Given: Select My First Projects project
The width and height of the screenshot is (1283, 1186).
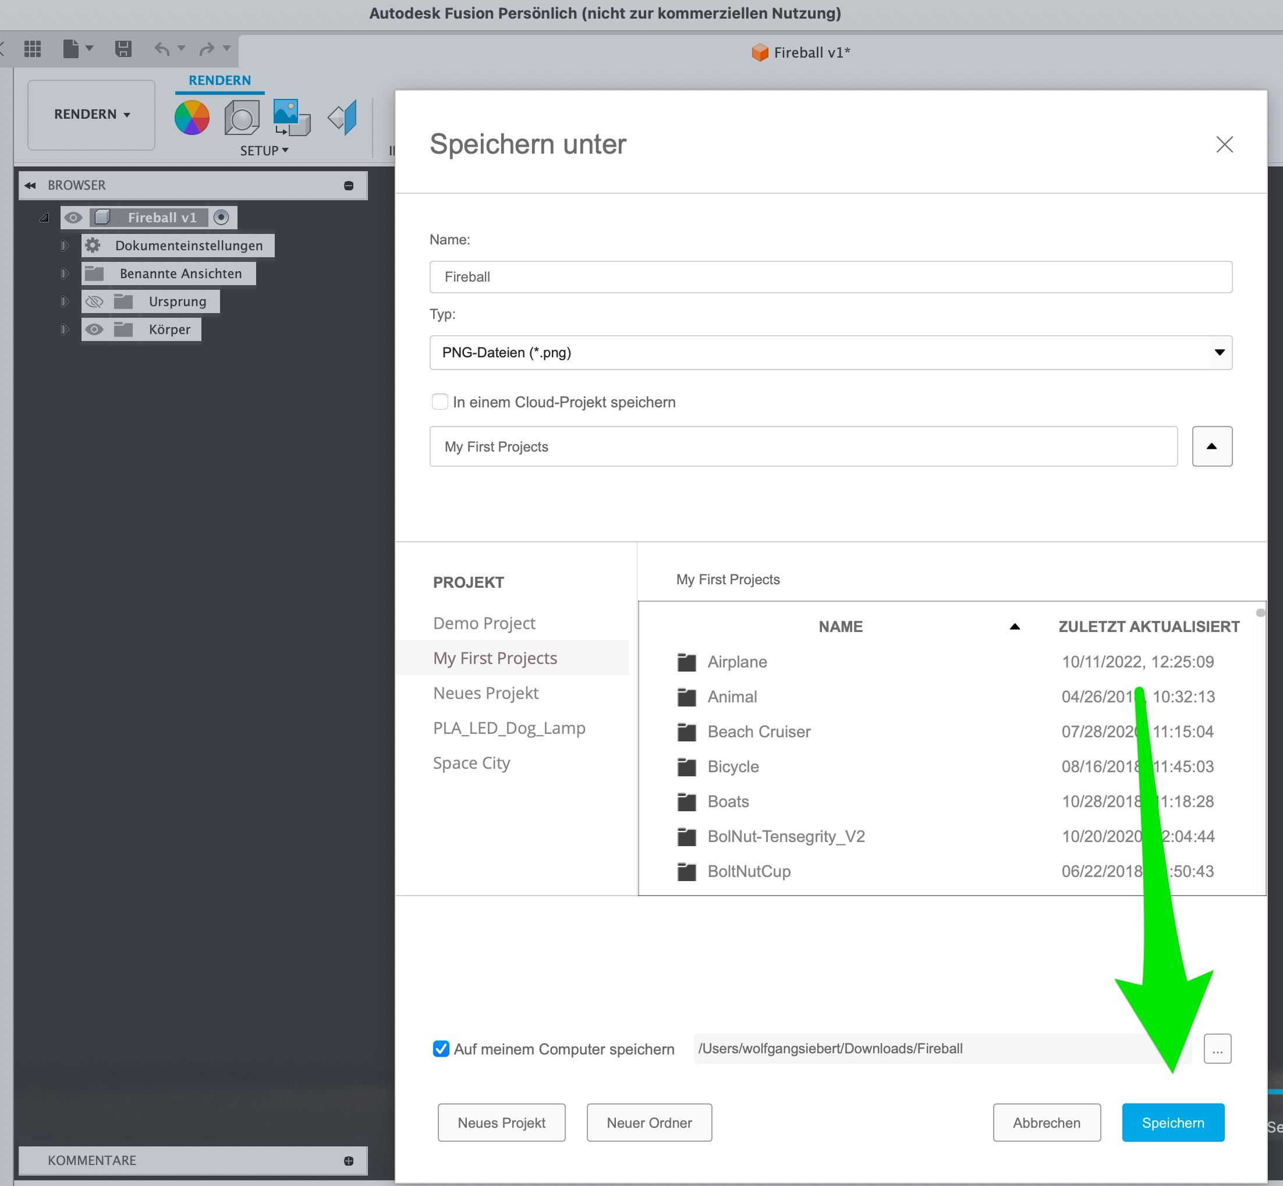Looking at the screenshot, I should click(496, 658).
